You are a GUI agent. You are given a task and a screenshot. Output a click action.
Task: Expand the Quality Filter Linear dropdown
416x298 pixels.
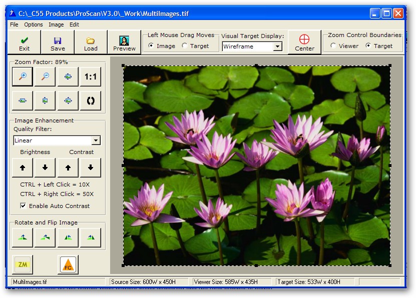pos(96,140)
